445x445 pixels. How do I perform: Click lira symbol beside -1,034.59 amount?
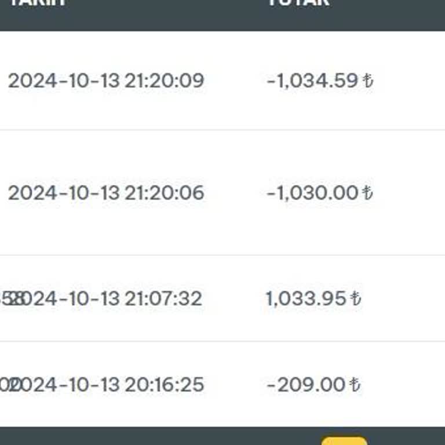368,81
